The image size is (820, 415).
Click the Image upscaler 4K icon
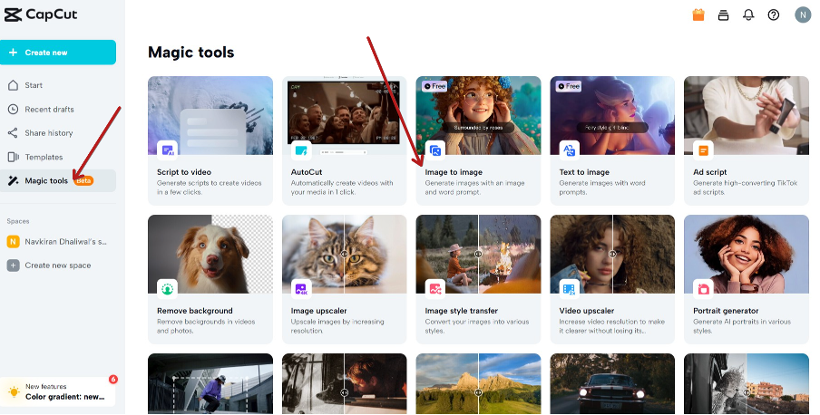[301, 289]
